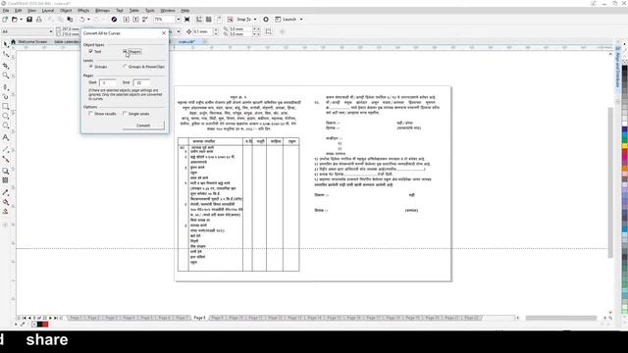
Task: Close the Convert All to Curves dialog
Action: pyautogui.click(x=164, y=33)
